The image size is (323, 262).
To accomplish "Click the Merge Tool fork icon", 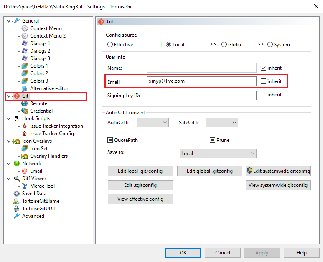I will [x=25, y=186].
